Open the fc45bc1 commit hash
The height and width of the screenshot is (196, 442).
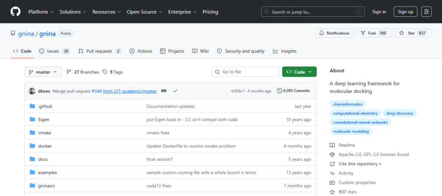pos(238,91)
